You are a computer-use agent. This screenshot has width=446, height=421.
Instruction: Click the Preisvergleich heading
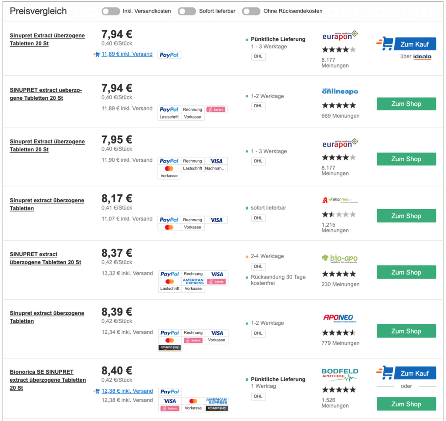pos(38,11)
